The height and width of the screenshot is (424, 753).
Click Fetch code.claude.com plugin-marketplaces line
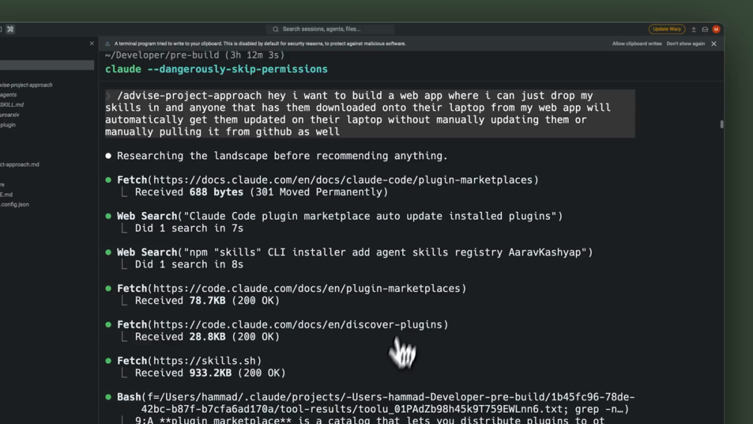coord(291,289)
